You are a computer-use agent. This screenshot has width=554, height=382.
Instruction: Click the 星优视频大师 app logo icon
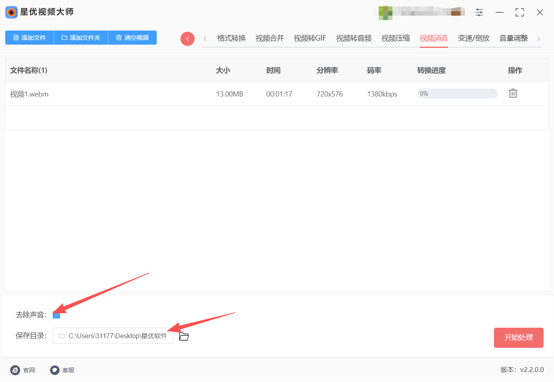click(x=11, y=12)
